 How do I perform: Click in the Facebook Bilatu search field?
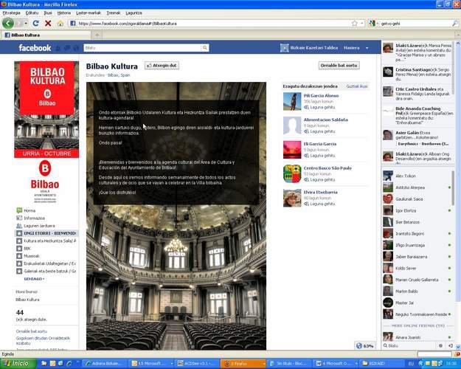[143, 48]
